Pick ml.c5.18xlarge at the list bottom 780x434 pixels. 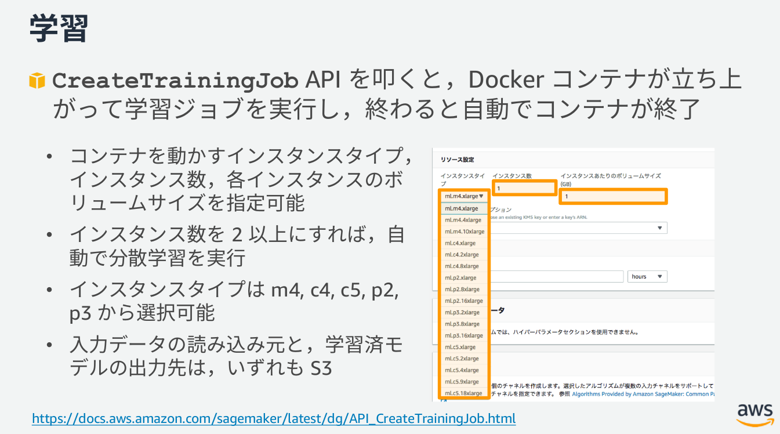click(x=464, y=393)
